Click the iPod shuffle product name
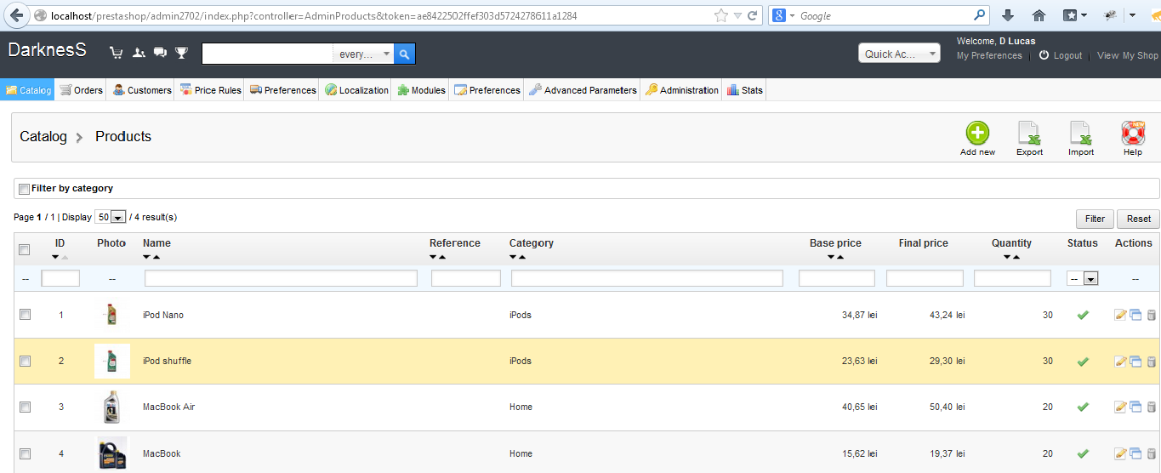1161x473 pixels. tap(167, 361)
